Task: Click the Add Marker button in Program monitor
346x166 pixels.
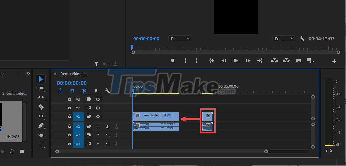Action: [x=173, y=61]
